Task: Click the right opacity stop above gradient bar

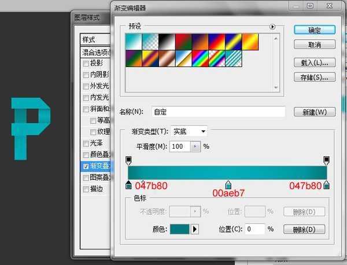Action: [327, 160]
